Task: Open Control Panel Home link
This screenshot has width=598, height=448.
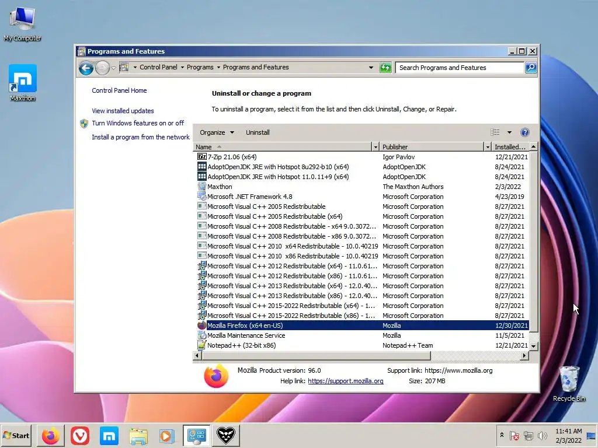Action: (x=119, y=90)
